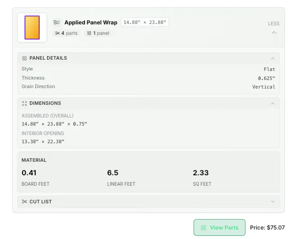This screenshot has height=239, width=293.
Task: Collapse the card using chevron under LESS
Action: point(274,33)
